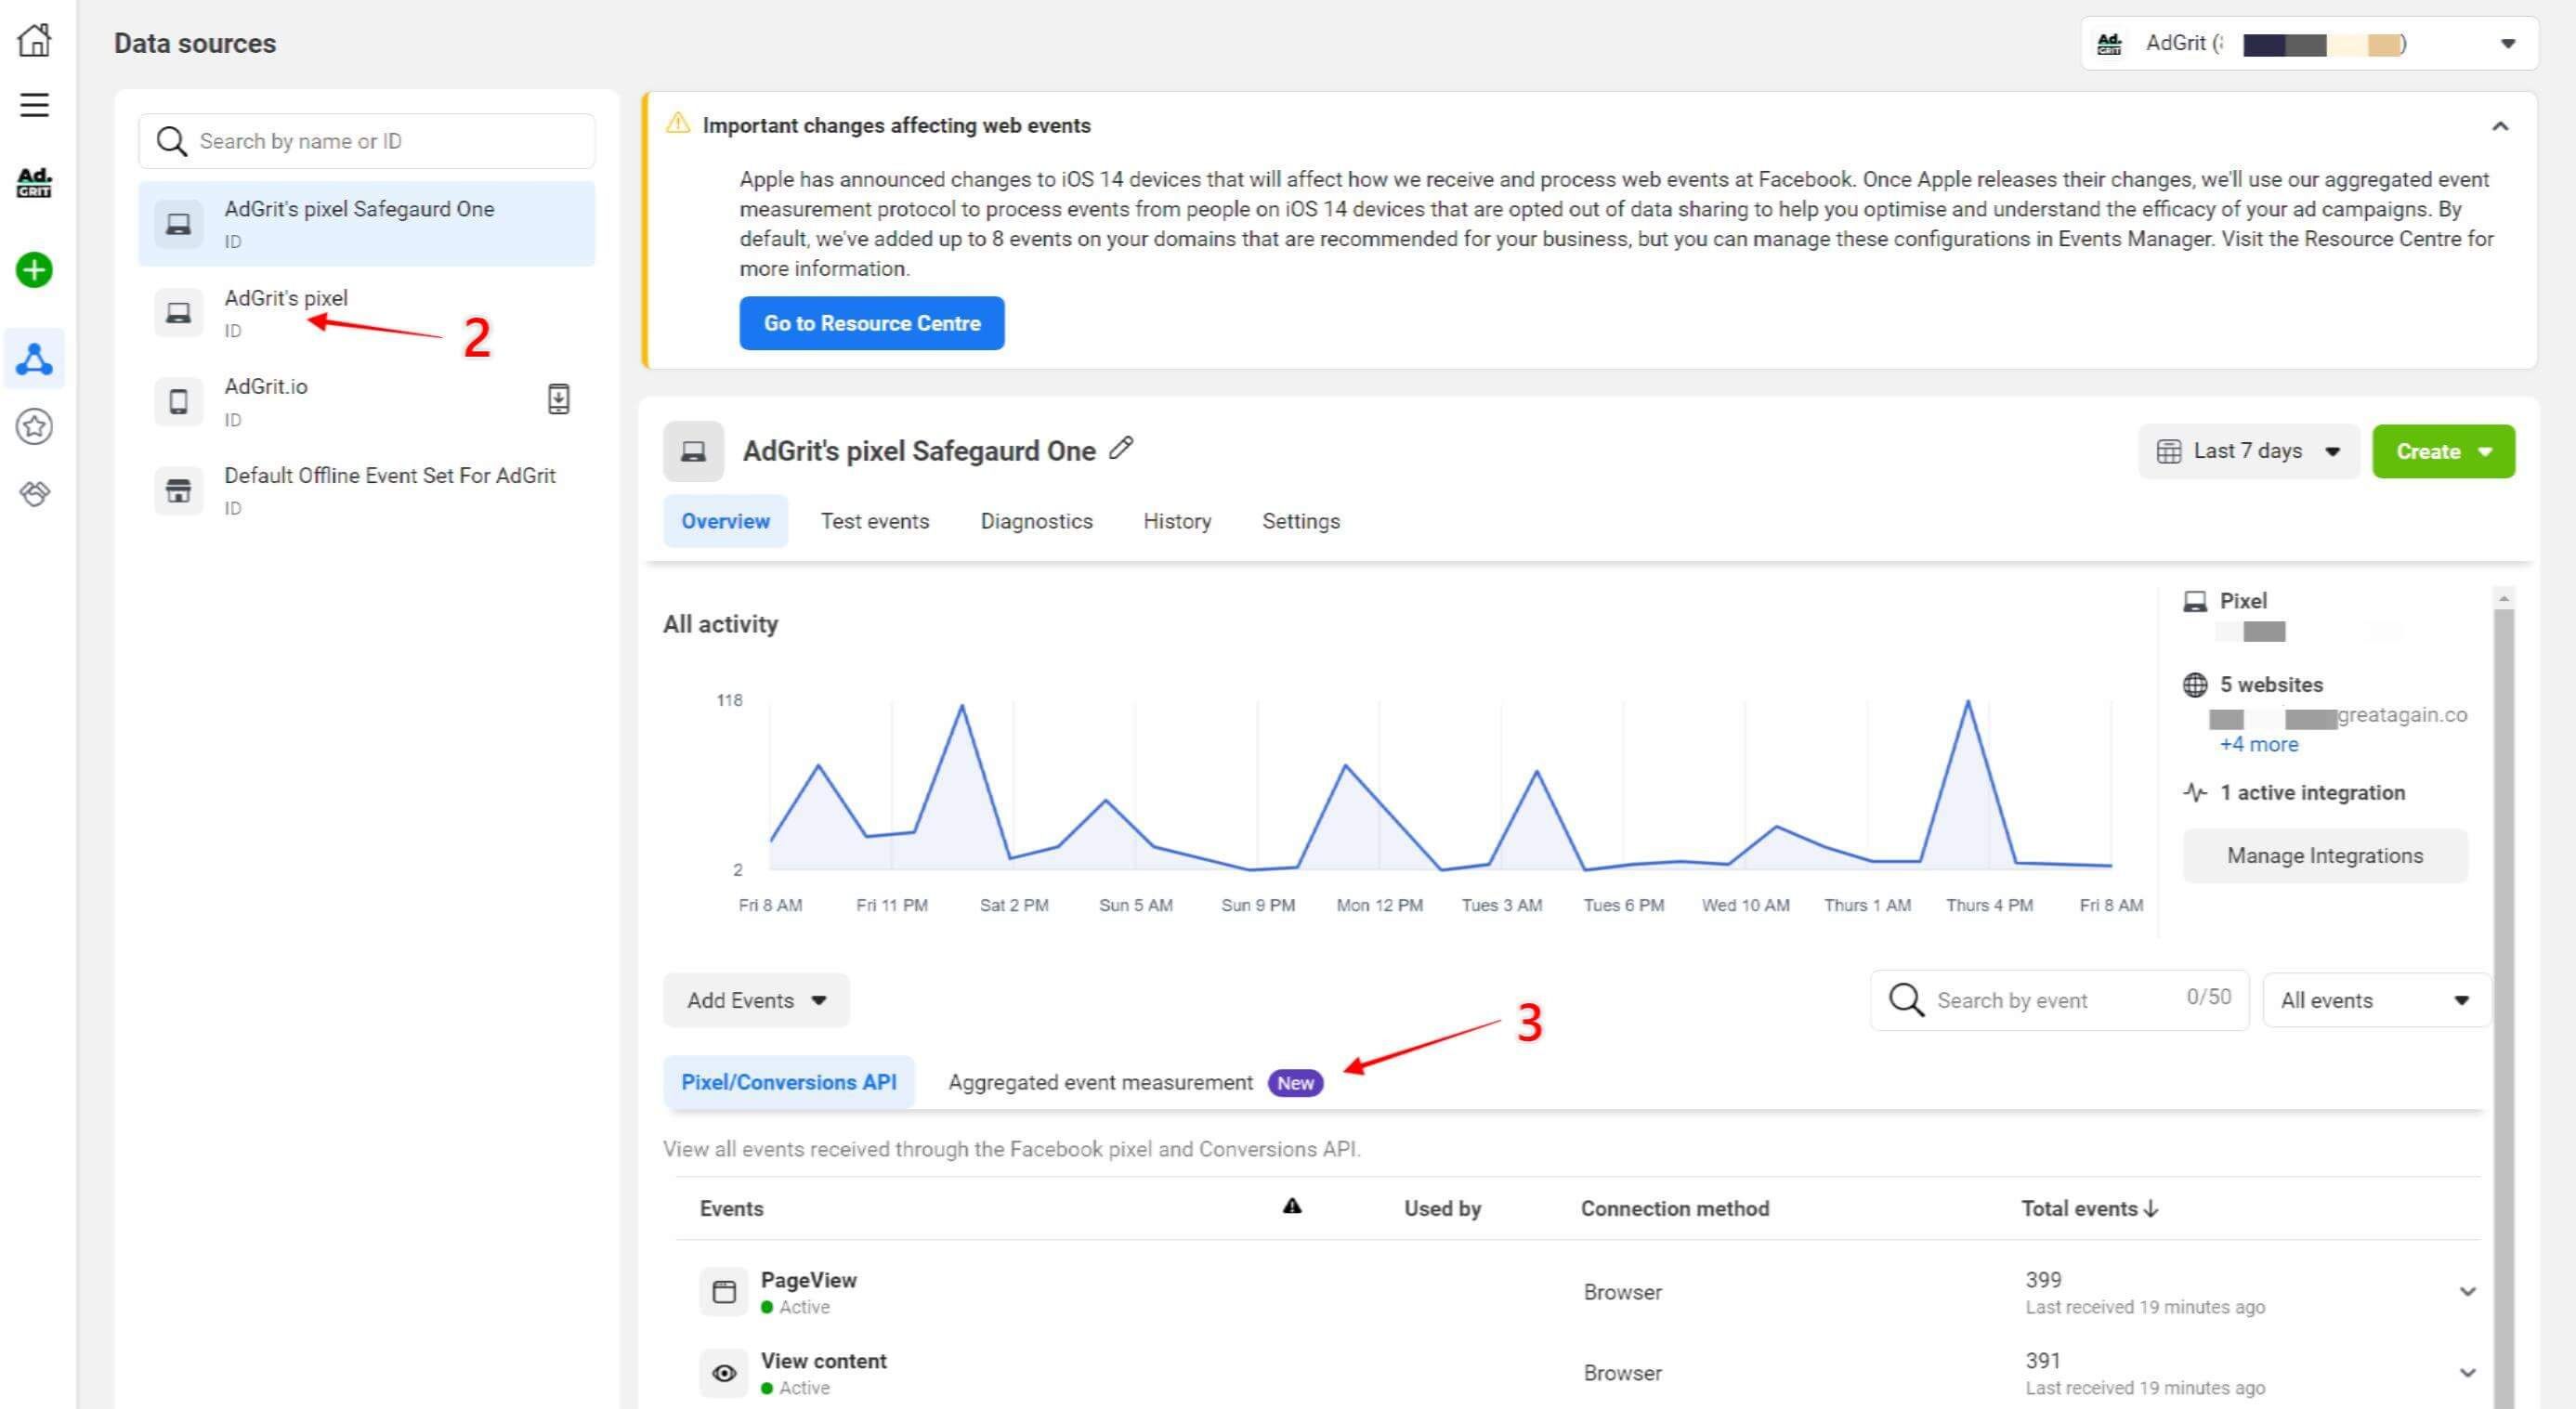Open the Partner integrations handshake icon
The width and height of the screenshot is (2576, 1409).
pyautogui.click(x=34, y=493)
